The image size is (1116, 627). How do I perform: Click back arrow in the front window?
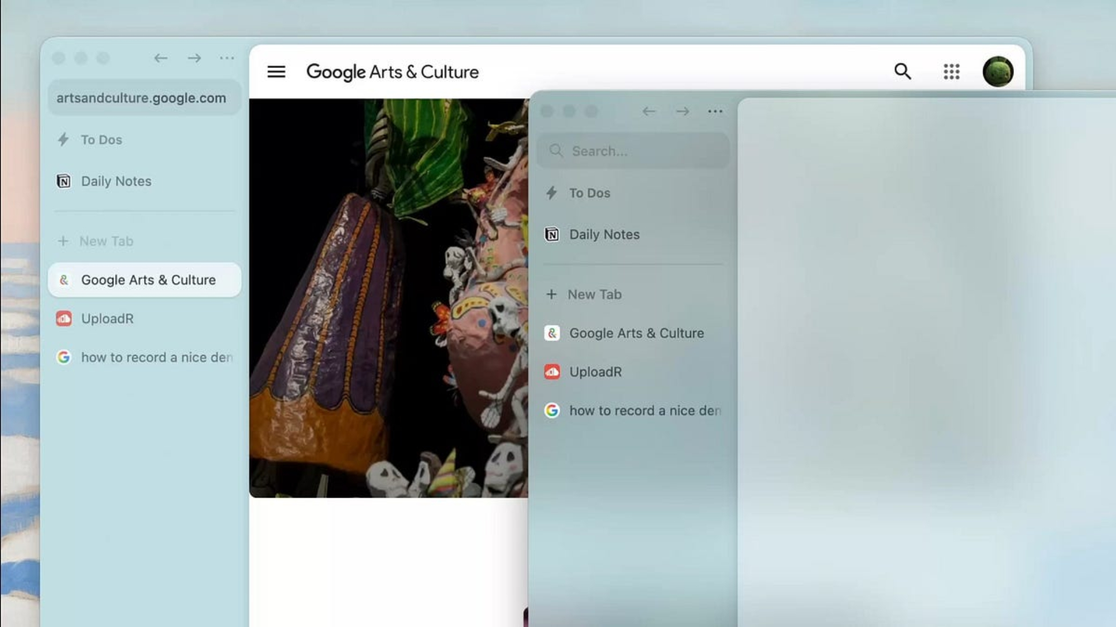point(648,111)
